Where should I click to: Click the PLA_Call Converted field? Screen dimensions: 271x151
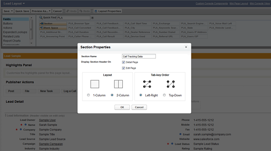81,28
